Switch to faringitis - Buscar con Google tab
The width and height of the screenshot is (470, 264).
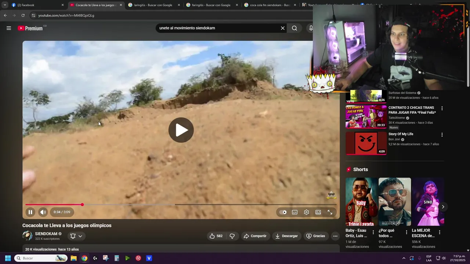pyautogui.click(x=212, y=5)
